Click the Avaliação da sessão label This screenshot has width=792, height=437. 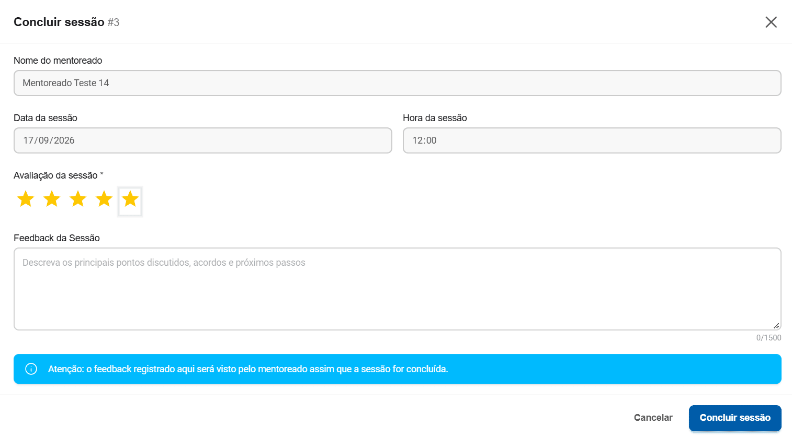(59, 175)
